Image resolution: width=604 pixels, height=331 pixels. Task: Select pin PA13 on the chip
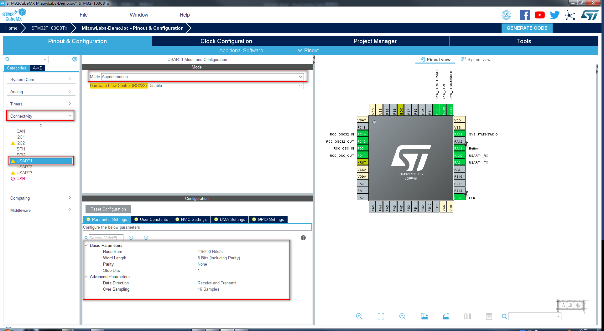tap(459, 134)
